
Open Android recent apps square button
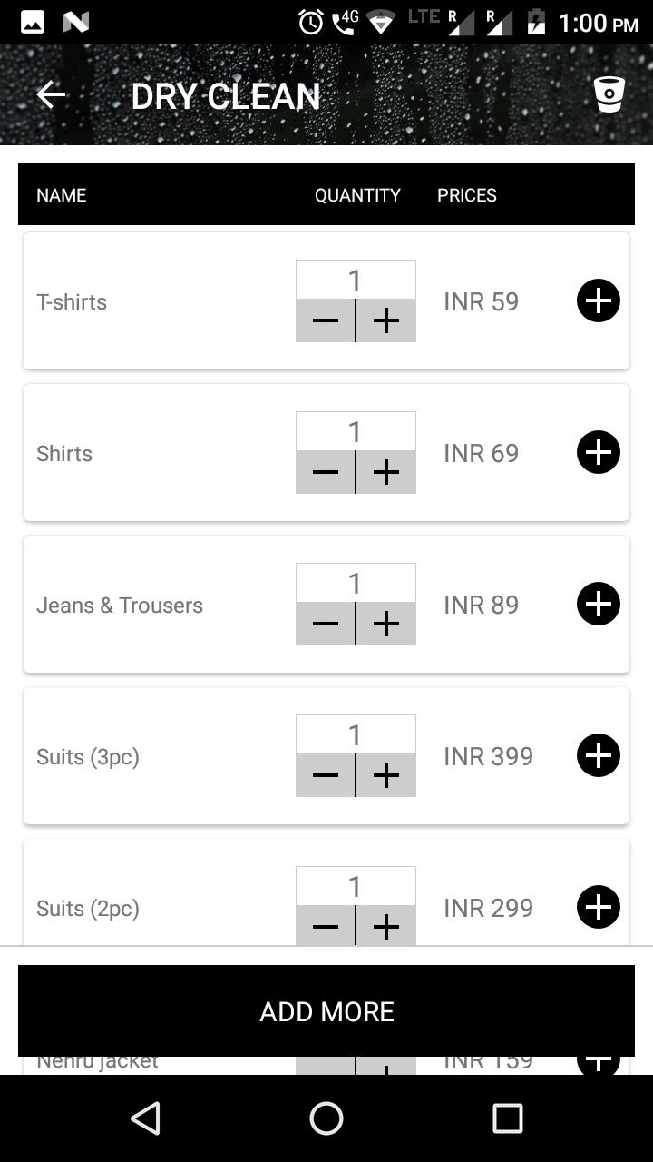coord(508,1118)
